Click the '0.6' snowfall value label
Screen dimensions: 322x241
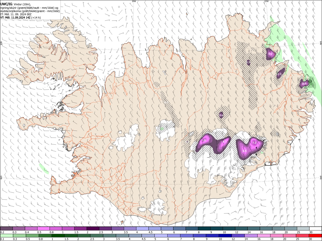[245, 151]
